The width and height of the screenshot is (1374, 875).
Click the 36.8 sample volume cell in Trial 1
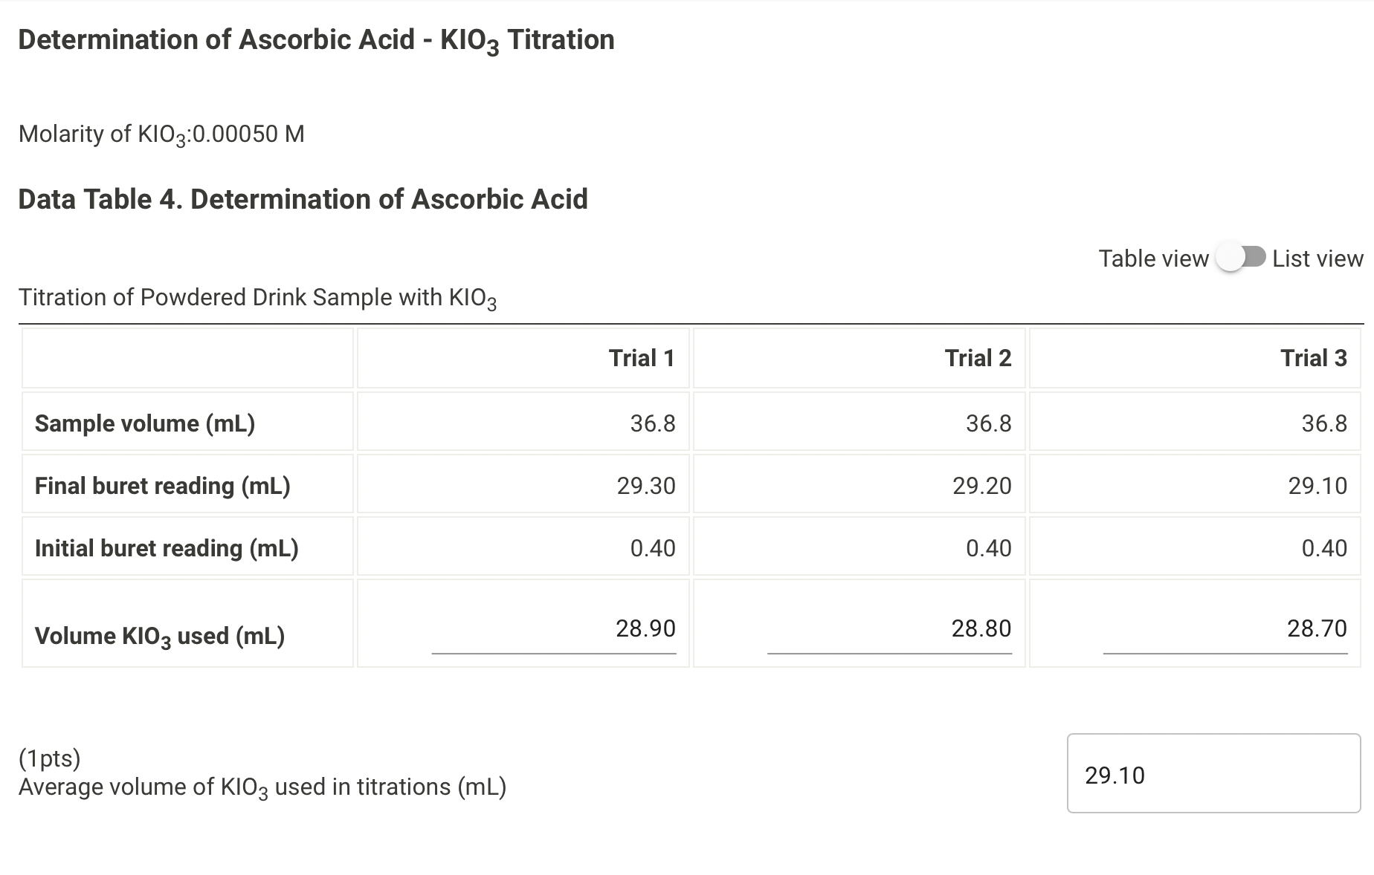[x=651, y=423]
